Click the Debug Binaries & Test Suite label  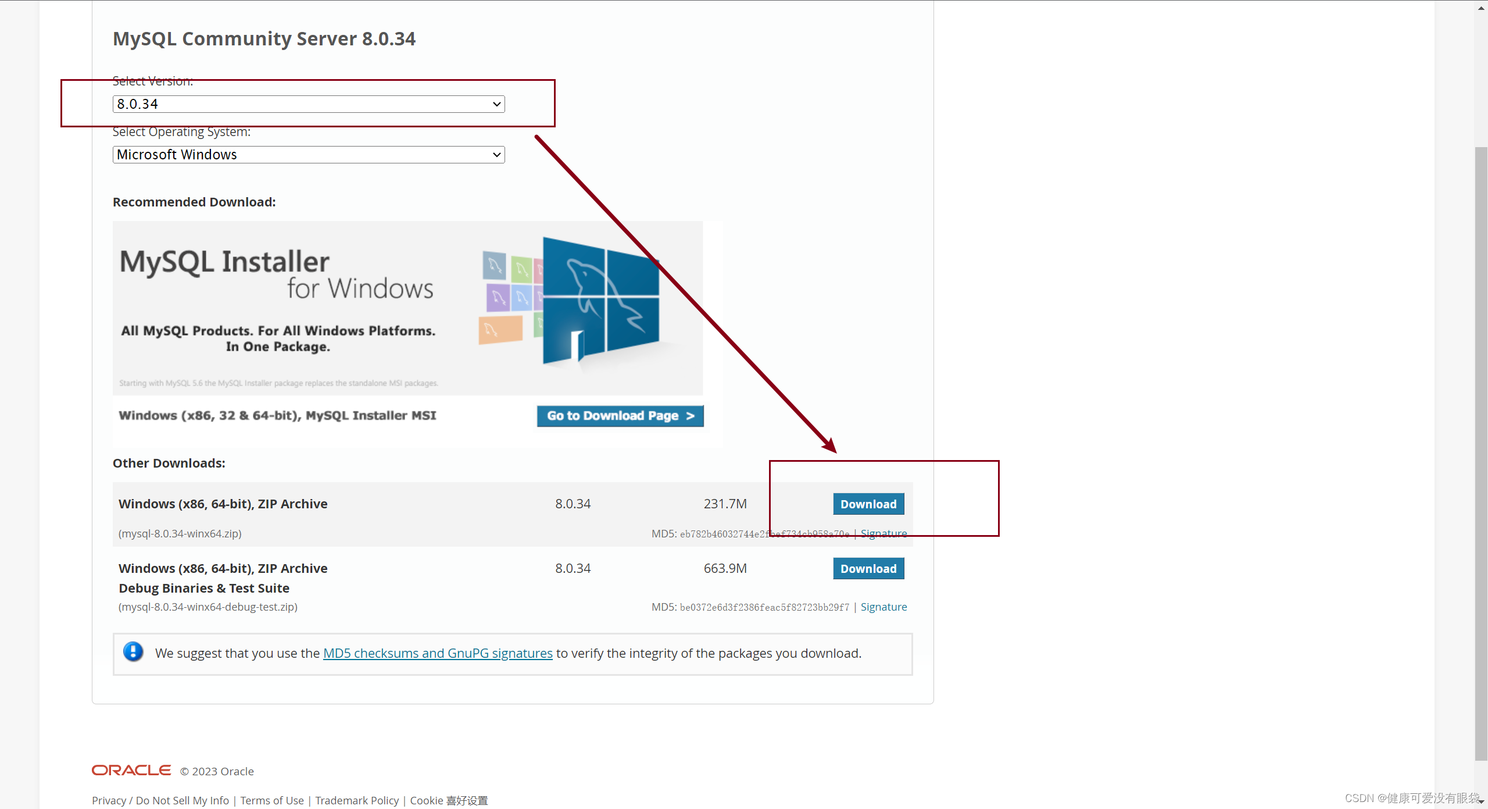(x=204, y=589)
